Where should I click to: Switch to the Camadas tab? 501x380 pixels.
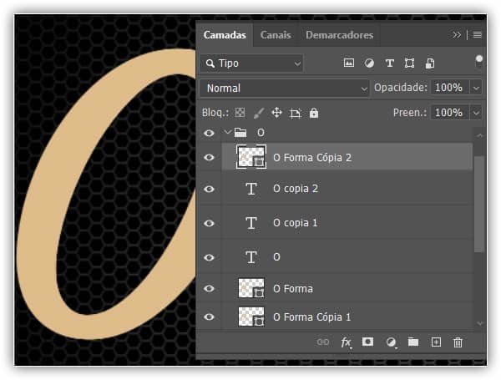[x=225, y=35]
